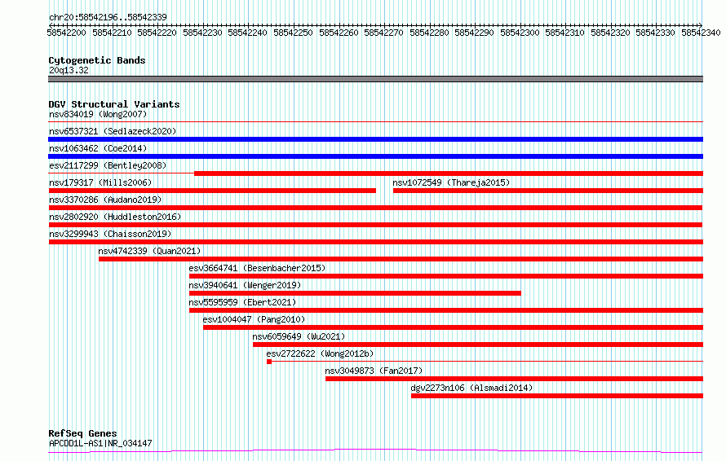
Task: Click ruler position 58542300
Action: tap(520, 33)
